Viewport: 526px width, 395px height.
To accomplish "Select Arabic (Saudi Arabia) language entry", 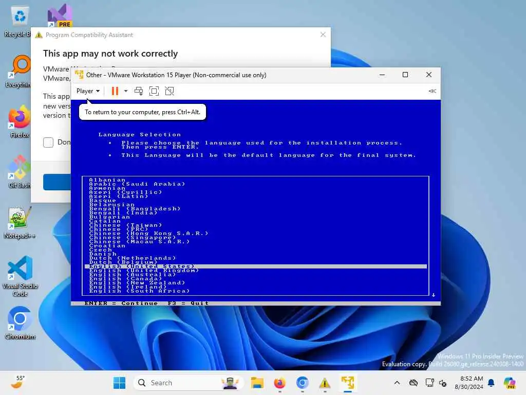I will tap(137, 184).
